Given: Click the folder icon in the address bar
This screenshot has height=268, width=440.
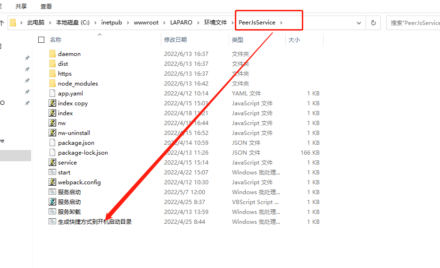Looking at the screenshot, I should pos(13,23).
